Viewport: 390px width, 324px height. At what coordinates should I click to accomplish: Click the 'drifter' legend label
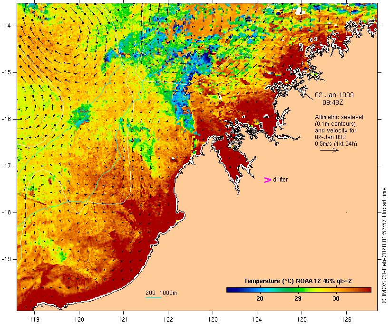pos(280,180)
